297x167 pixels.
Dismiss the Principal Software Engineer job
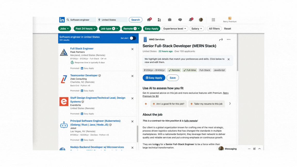pyautogui.click(x=133, y=121)
